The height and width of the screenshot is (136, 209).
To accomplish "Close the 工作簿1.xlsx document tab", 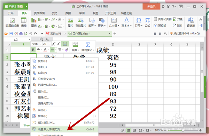I will click(109, 34).
